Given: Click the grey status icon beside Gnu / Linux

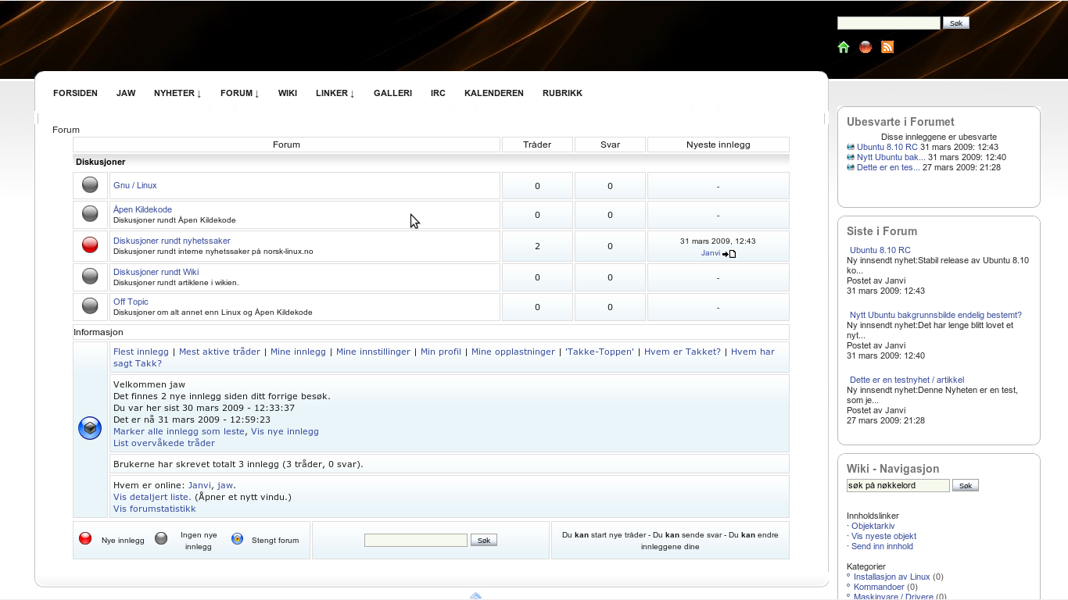Looking at the screenshot, I should point(90,185).
